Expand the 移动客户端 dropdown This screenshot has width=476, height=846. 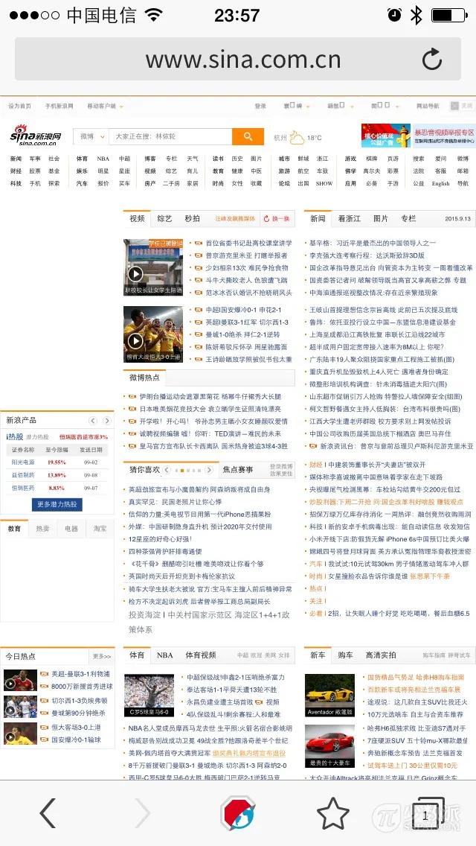[105, 106]
